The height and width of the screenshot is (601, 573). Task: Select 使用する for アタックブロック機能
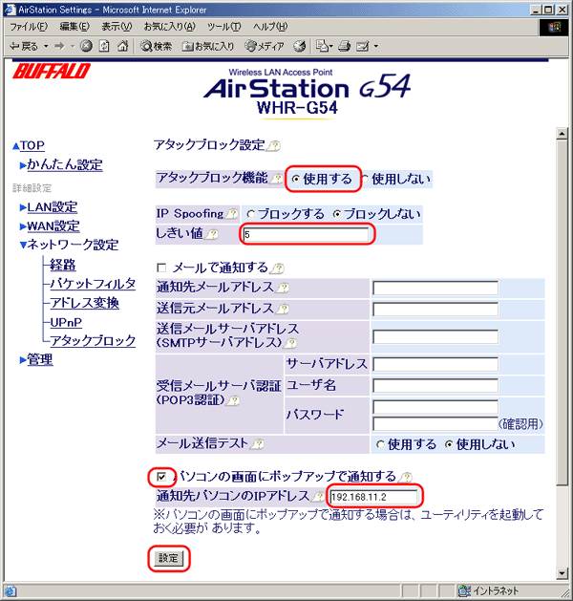click(x=295, y=179)
